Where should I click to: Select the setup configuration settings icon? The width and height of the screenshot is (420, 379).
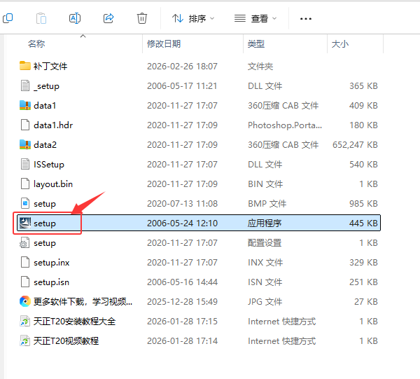pyautogui.click(x=24, y=242)
